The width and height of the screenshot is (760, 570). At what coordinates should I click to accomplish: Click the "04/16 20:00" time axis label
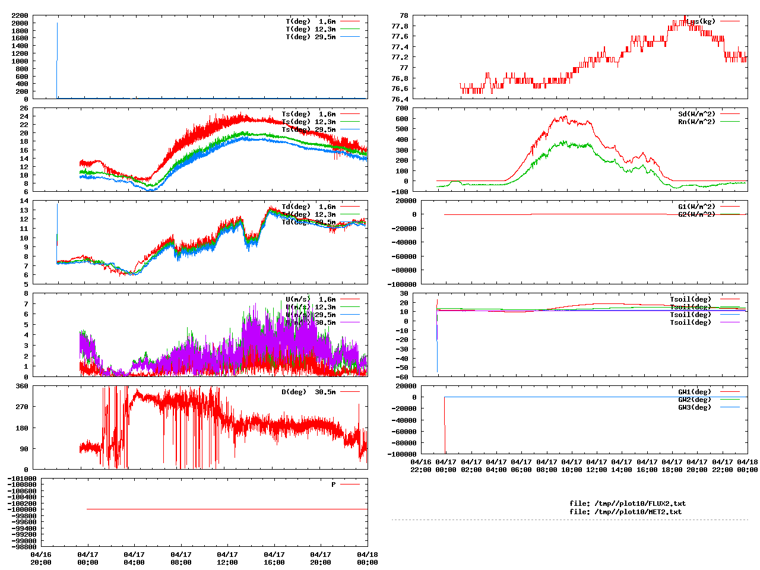(41, 558)
